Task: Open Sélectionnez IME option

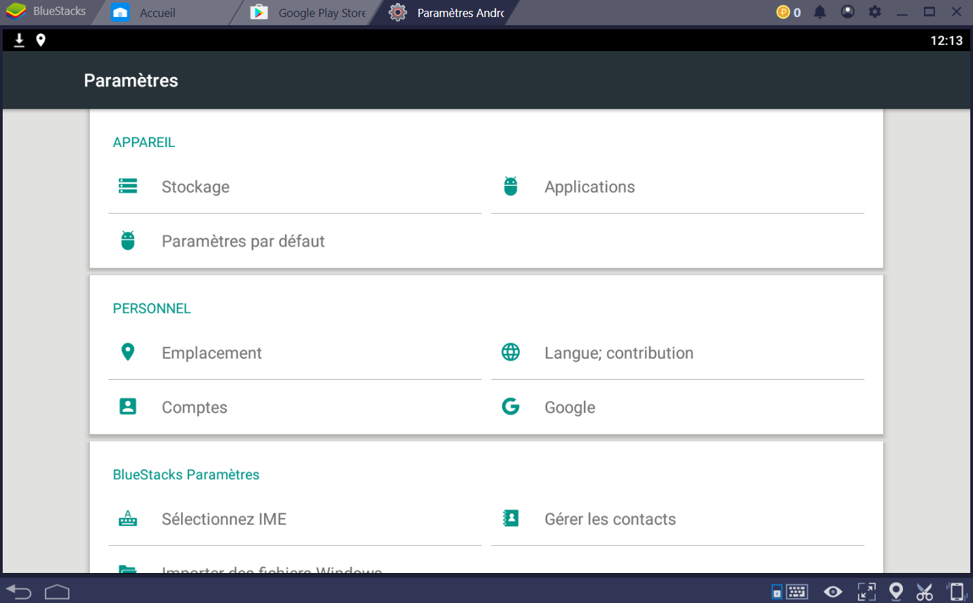Action: point(295,519)
